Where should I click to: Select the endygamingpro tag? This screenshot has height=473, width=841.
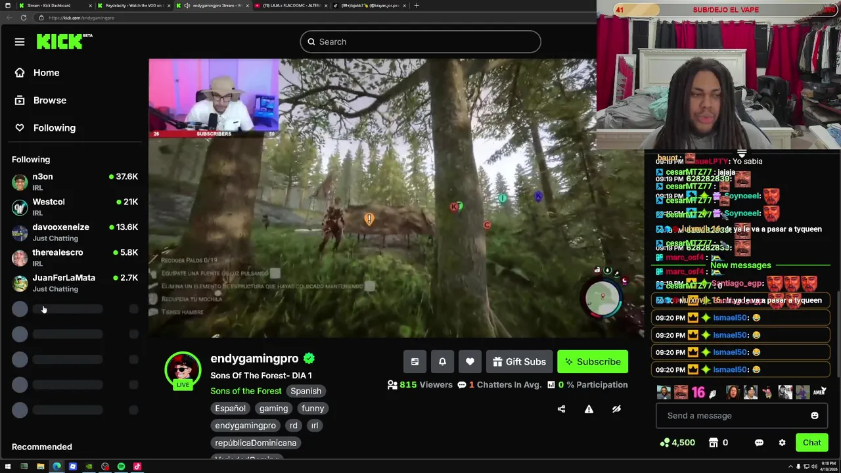click(245, 426)
